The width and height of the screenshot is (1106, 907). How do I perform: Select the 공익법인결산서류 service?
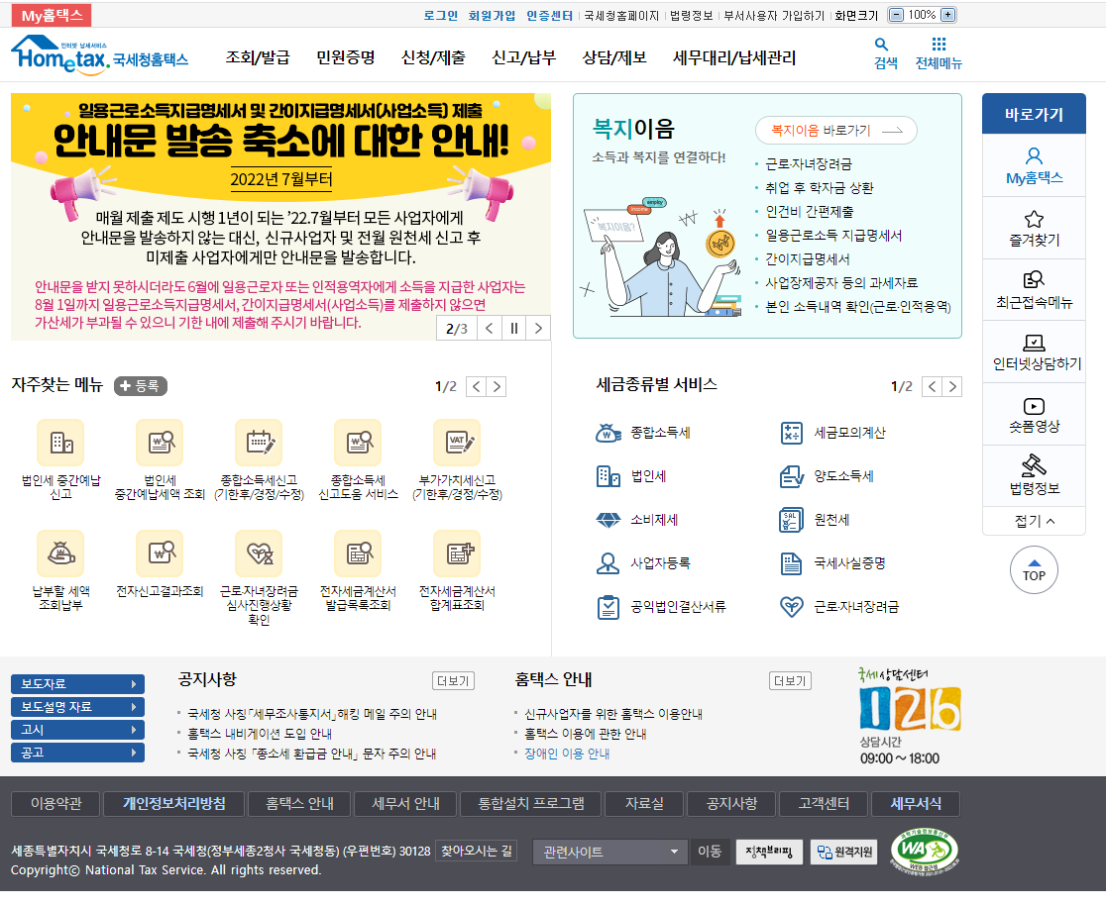pyautogui.click(x=660, y=607)
